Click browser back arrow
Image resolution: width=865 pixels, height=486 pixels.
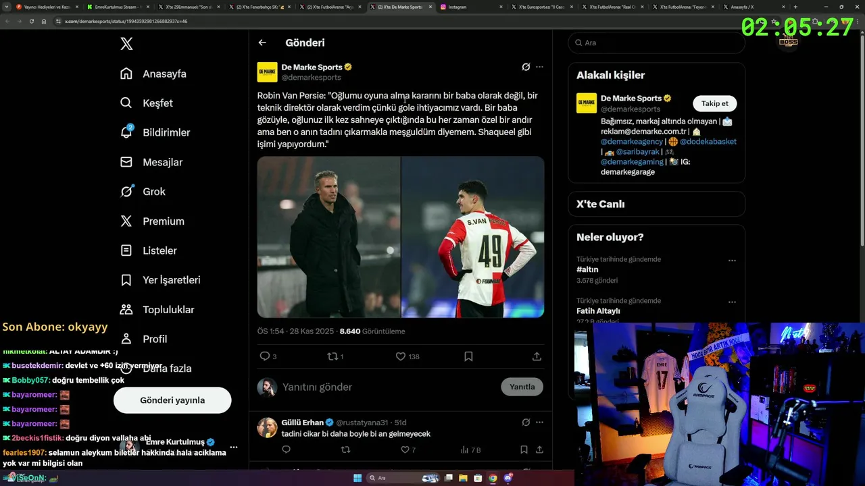[x=6, y=21]
